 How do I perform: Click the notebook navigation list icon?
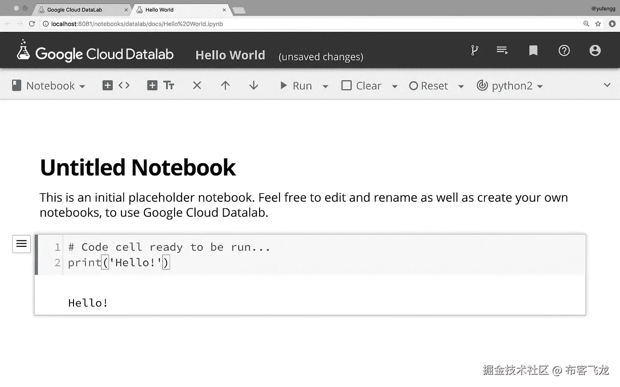tap(502, 50)
